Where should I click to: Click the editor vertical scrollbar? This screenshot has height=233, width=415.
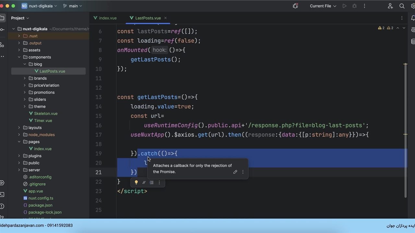405,129
